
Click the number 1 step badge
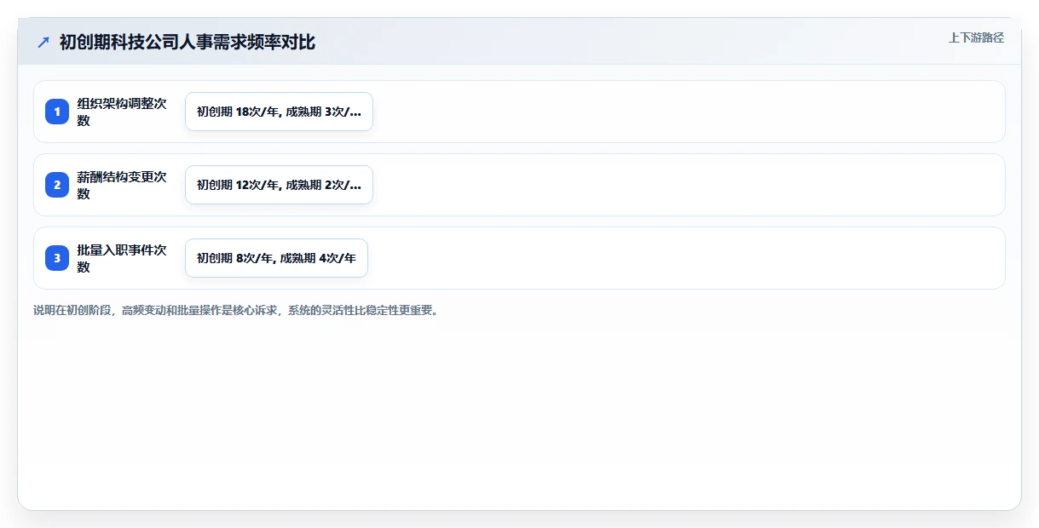click(57, 112)
